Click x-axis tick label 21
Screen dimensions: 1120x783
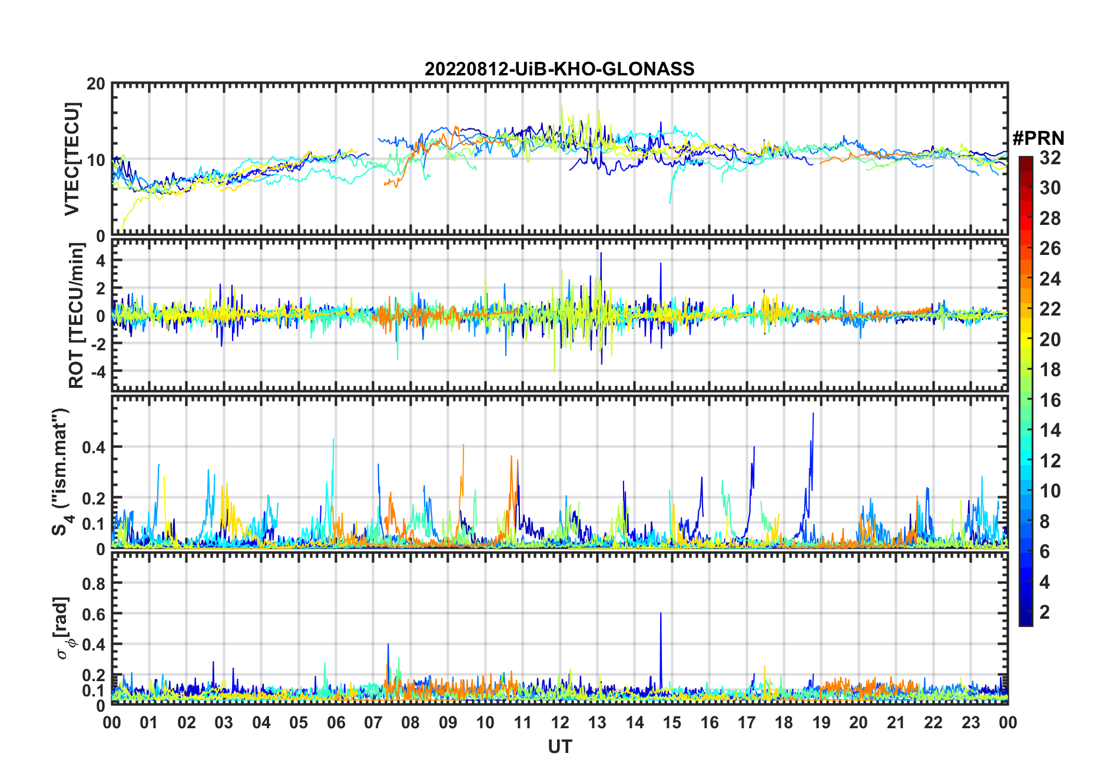coord(896,723)
